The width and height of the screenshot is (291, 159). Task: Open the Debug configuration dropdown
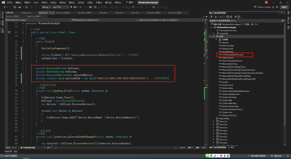[46, 7]
